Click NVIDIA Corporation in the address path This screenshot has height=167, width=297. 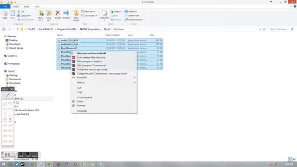[x=90, y=29]
